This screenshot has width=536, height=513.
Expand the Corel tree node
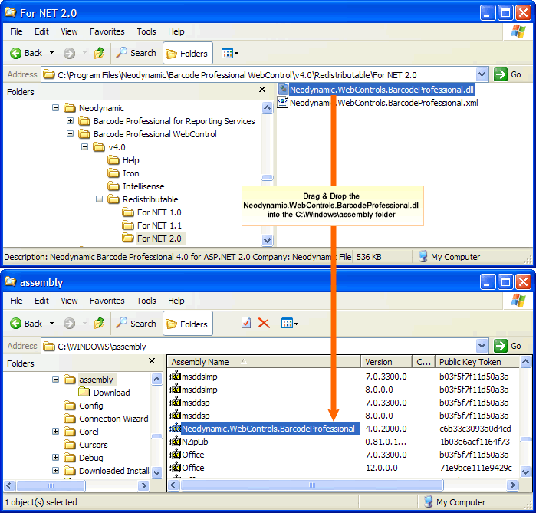pyautogui.click(x=55, y=431)
